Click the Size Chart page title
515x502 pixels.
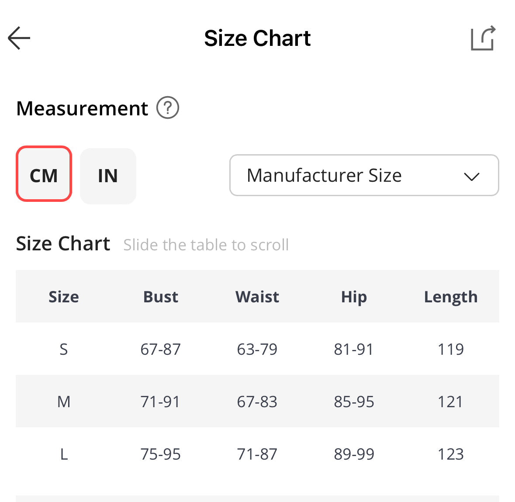click(x=257, y=38)
